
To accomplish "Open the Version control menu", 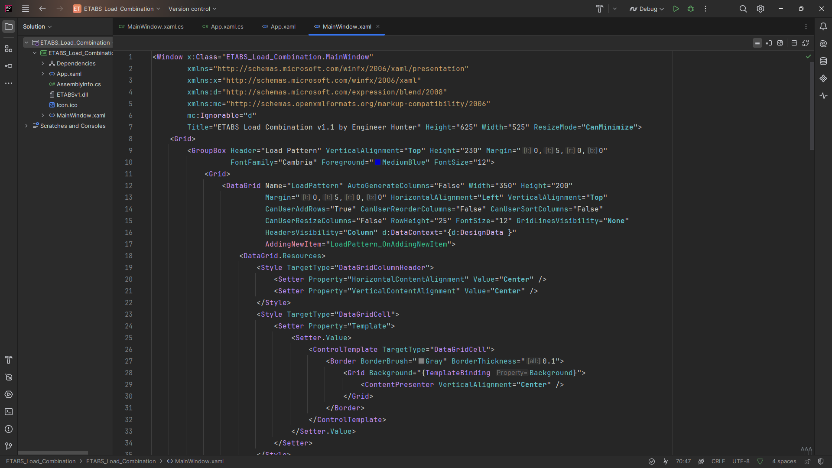I will (x=192, y=9).
